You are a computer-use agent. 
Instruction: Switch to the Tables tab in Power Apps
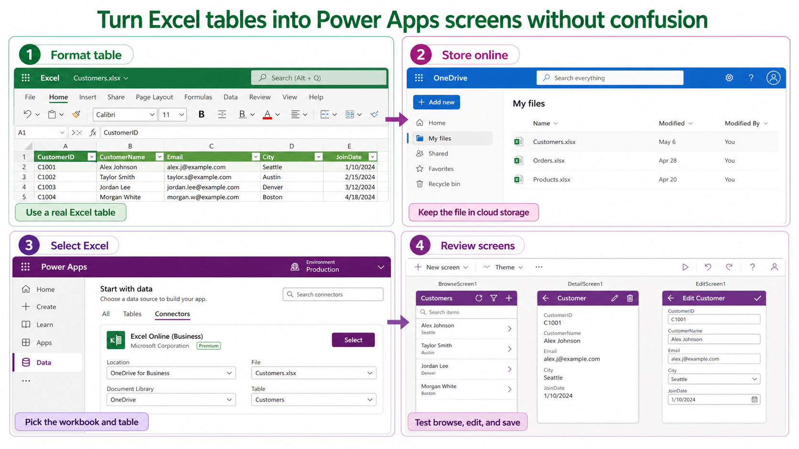coord(132,314)
